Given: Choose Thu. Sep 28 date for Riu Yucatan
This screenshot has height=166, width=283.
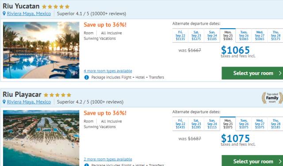Looking at the screenshot, I should pos(275,35).
